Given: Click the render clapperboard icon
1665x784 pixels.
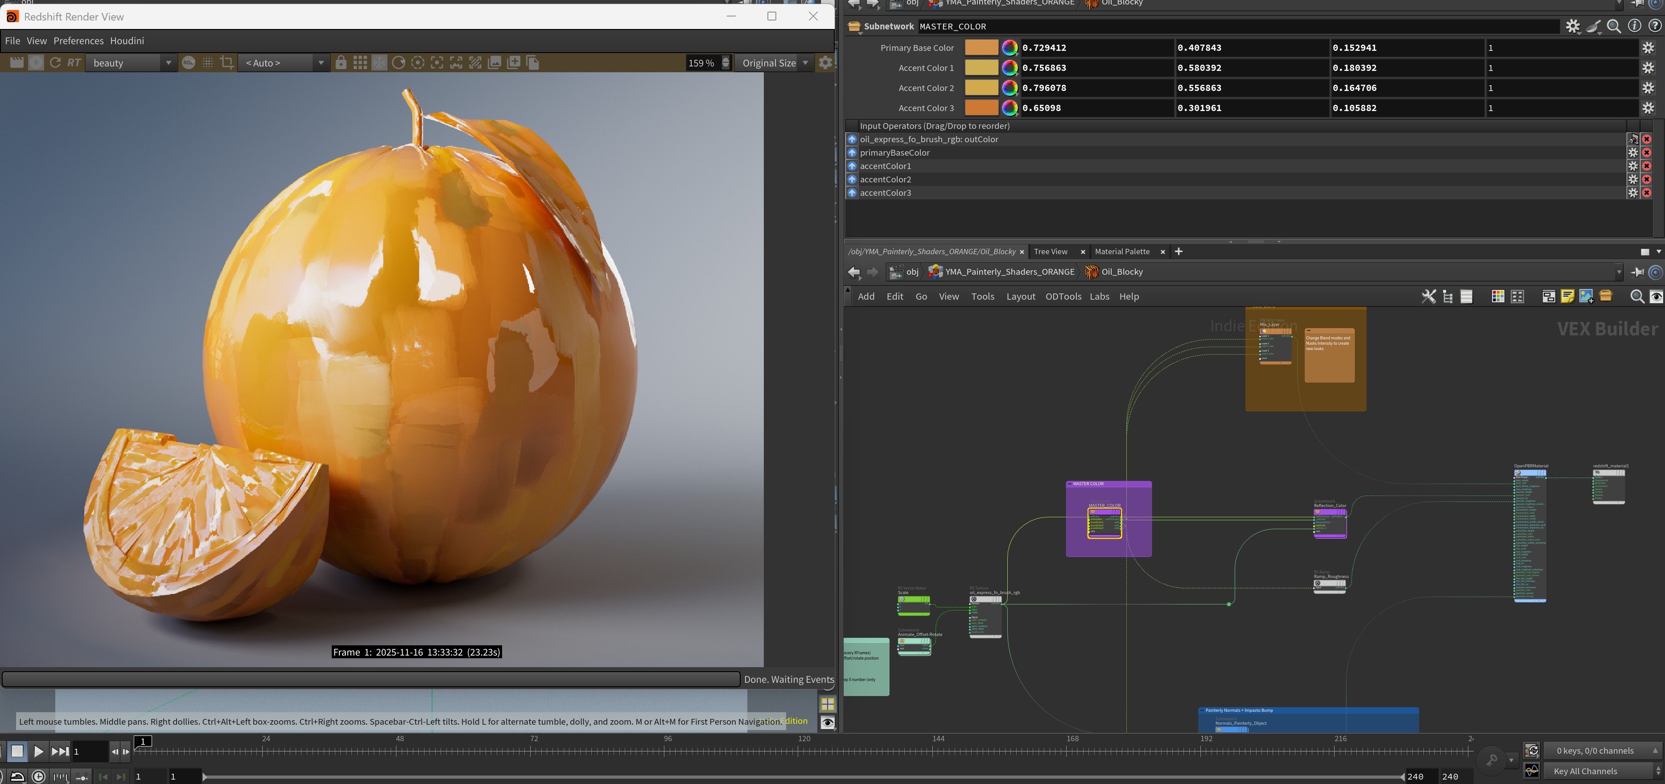Looking at the screenshot, I should pyautogui.click(x=17, y=63).
